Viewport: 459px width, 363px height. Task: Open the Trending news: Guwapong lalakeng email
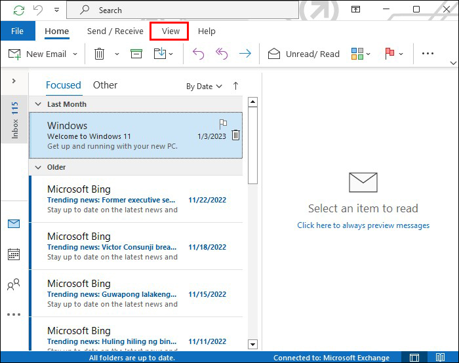point(136,294)
